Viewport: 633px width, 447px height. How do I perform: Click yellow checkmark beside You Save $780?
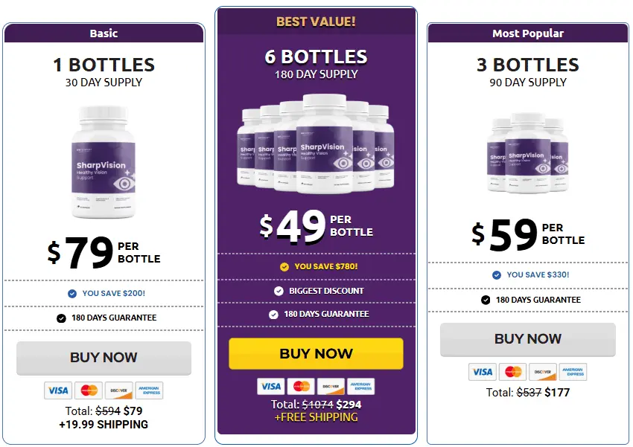[284, 266]
